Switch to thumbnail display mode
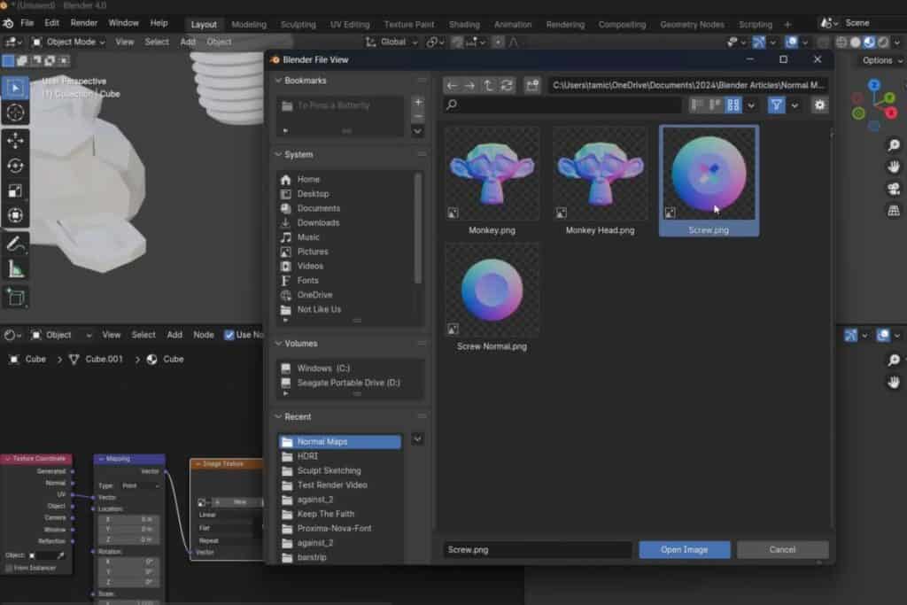The width and height of the screenshot is (907, 605). point(733,105)
